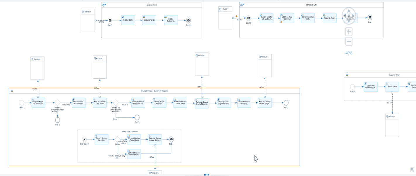Select the Magento Token step in Scheduler Call
The height and width of the screenshot is (176, 416).
[329, 18]
